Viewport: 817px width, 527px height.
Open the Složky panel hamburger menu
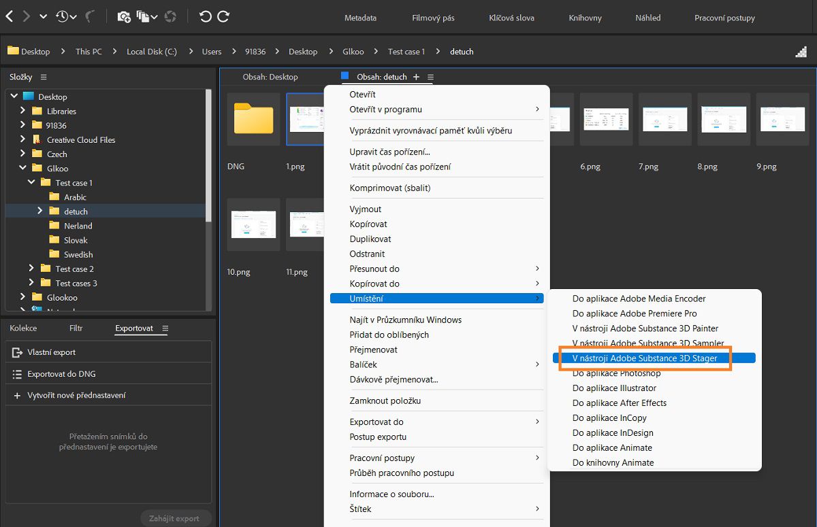44,78
